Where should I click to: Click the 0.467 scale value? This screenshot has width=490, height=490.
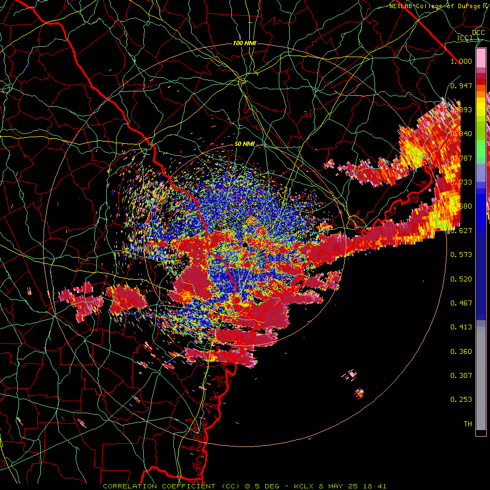[461, 303]
